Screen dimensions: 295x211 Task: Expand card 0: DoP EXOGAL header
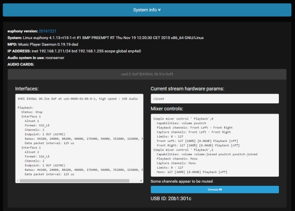(147, 74)
